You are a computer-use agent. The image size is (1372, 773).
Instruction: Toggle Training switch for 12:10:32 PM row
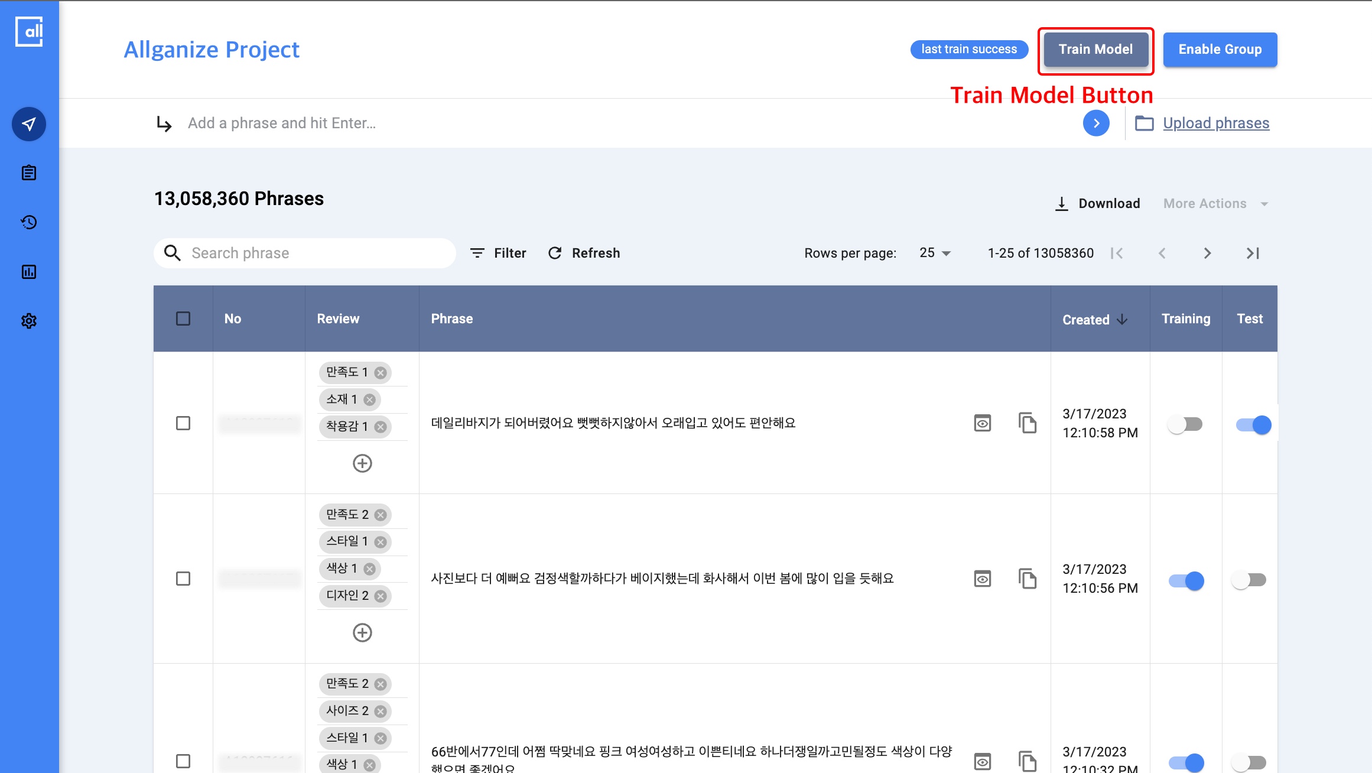click(x=1186, y=763)
